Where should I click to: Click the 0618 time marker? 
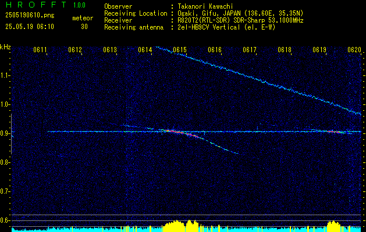click(x=285, y=49)
